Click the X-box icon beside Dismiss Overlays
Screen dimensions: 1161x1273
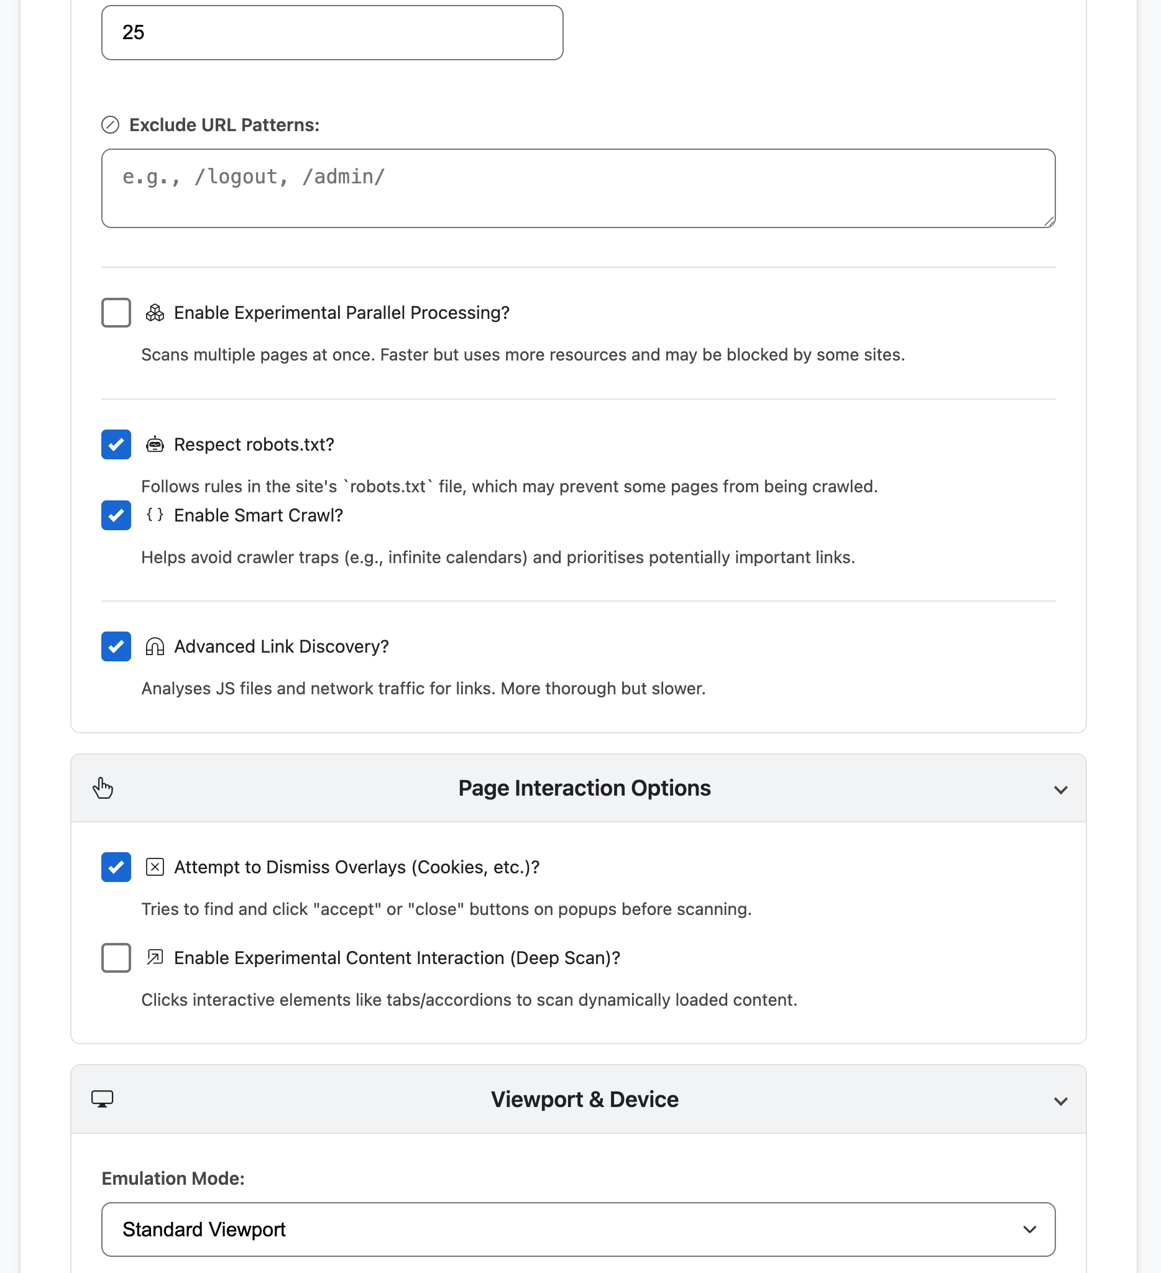[x=155, y=867]
